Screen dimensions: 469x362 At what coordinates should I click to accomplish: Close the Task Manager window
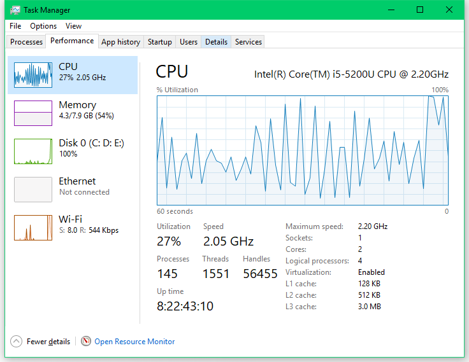(449, 10)
